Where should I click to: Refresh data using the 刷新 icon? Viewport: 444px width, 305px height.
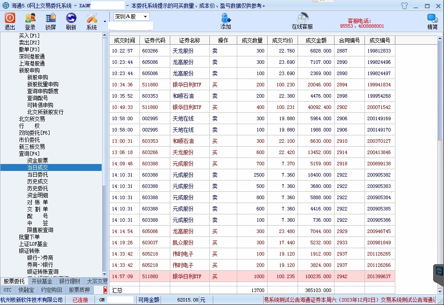point(71,21)
